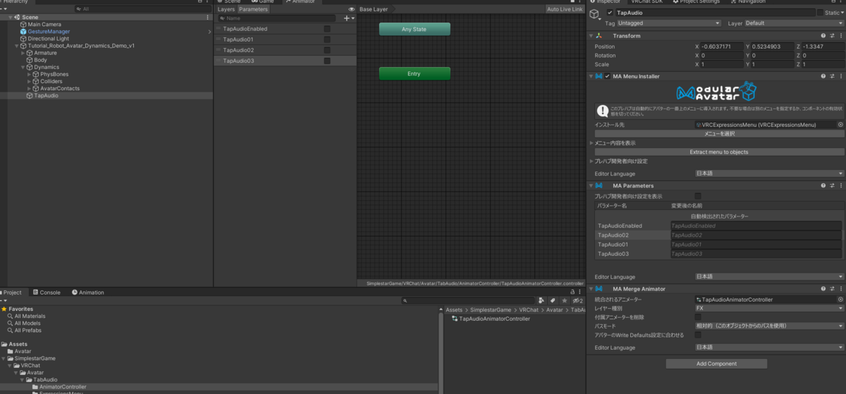This screenshot has width=846, height=394.
Task: Toggle TapAudioEnabled parameter checkbox in Animator
Action: pos(327,29)
